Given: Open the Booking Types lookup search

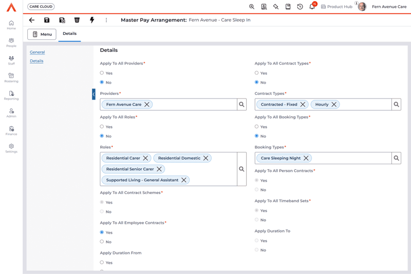Looking at the screenshot, I should click(396, 158).
